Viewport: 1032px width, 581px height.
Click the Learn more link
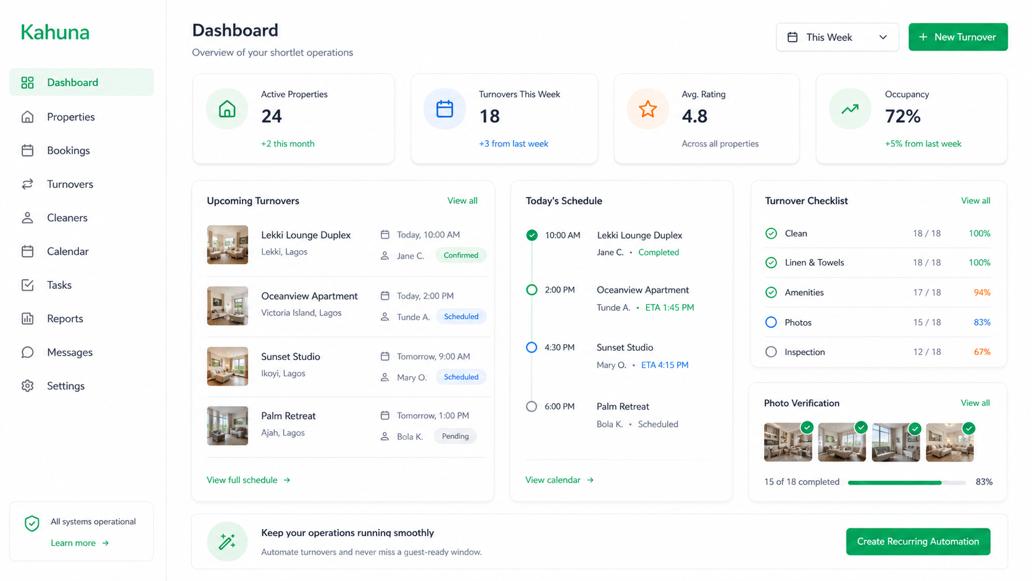point(80,543)
